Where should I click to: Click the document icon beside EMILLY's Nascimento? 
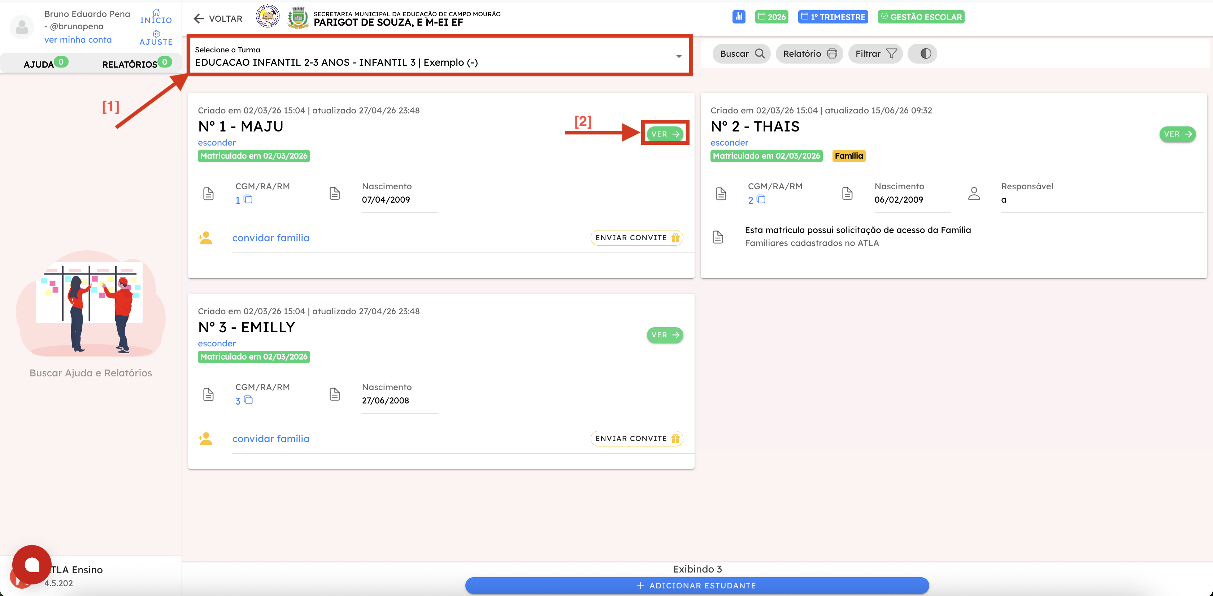(x=335, y=394)
